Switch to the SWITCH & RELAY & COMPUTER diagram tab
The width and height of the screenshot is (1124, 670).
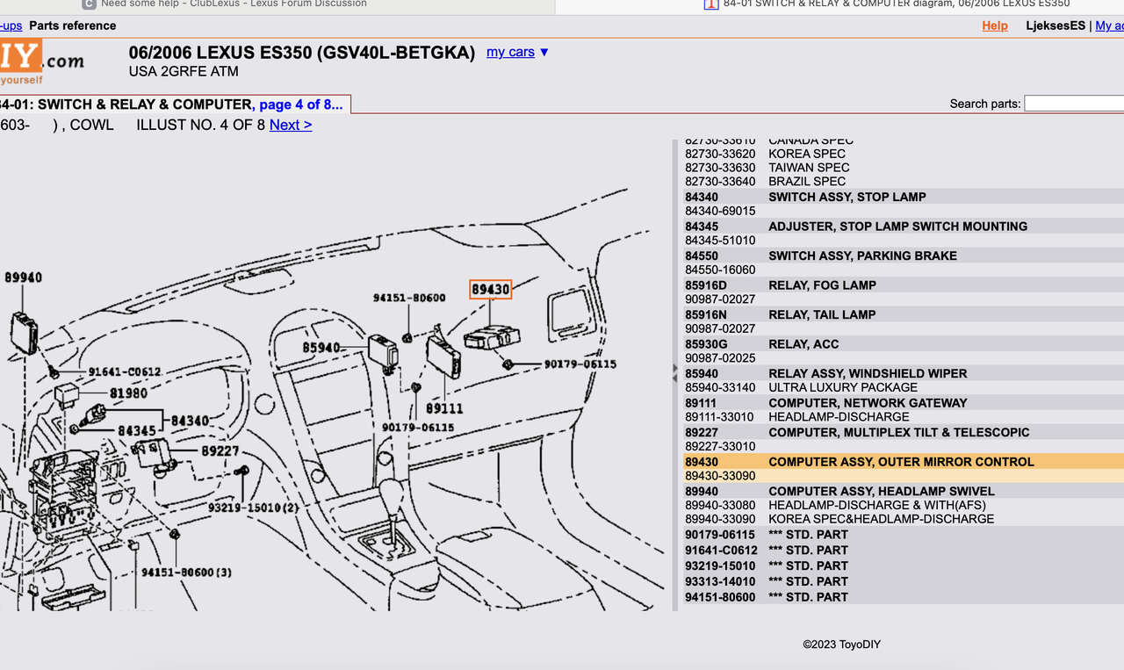(878, 4)
